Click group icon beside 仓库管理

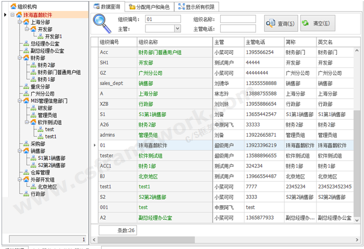coord(26,172)
